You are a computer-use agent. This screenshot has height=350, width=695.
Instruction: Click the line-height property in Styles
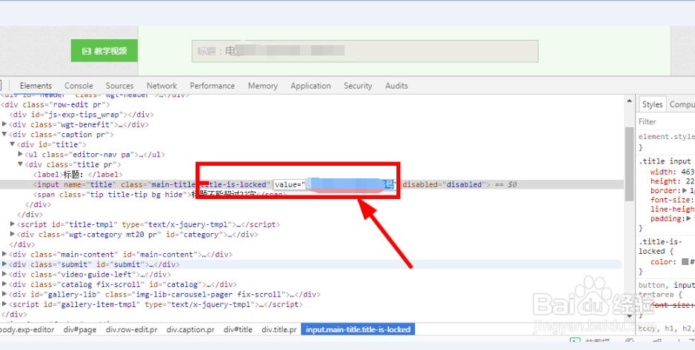point(672,209)
